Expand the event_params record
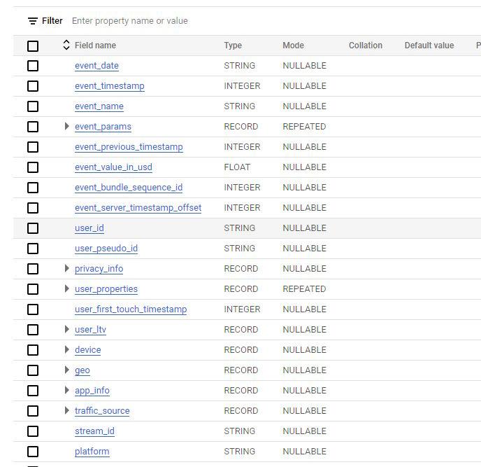 pos(66,126)
